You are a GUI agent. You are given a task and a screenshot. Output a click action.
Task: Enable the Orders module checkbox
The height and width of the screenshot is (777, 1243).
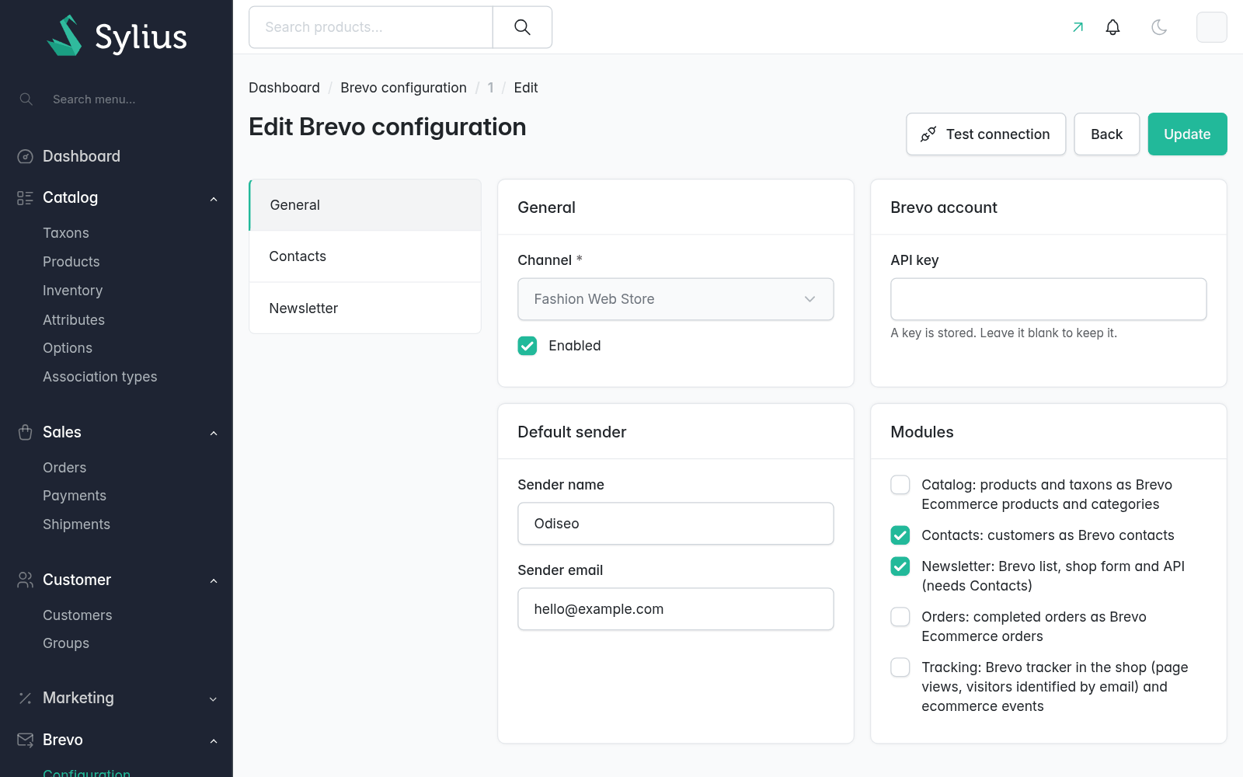[900, 617]
